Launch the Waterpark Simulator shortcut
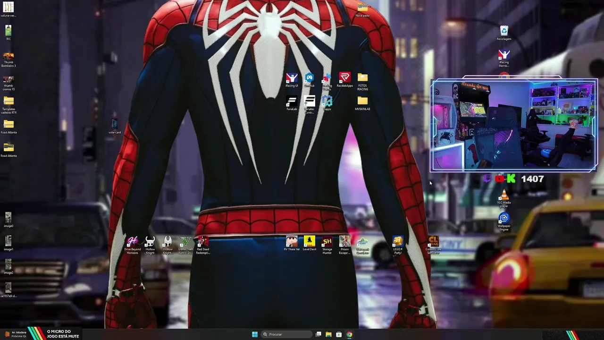This screenshot has height=340, width=604. [362, 246]
